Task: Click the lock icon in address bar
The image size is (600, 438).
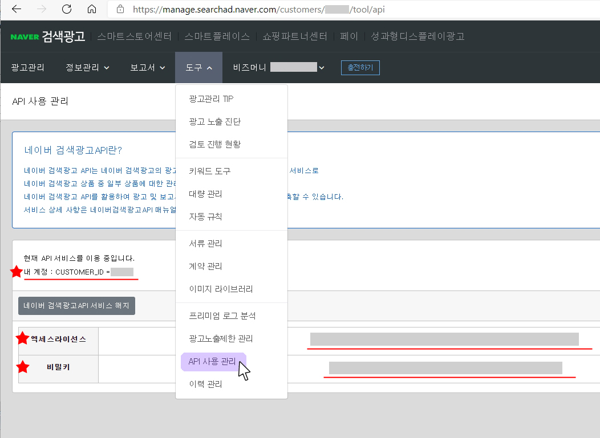Action: (120, 9)
